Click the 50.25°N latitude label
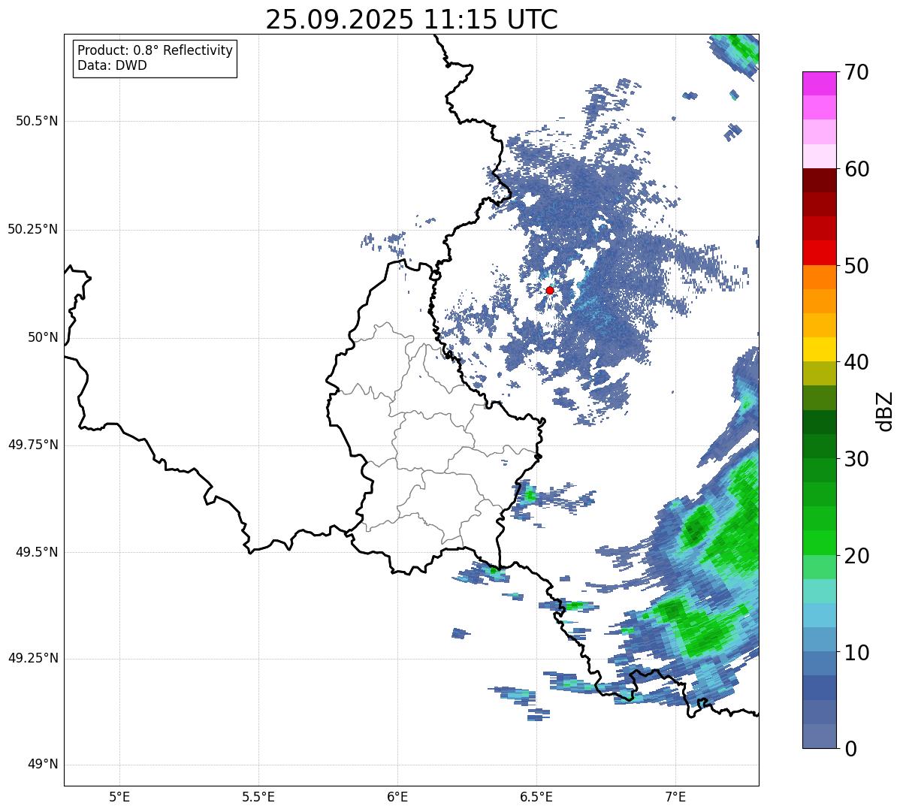The height and width of the screenshot is (812, 903). coord(33,229)
